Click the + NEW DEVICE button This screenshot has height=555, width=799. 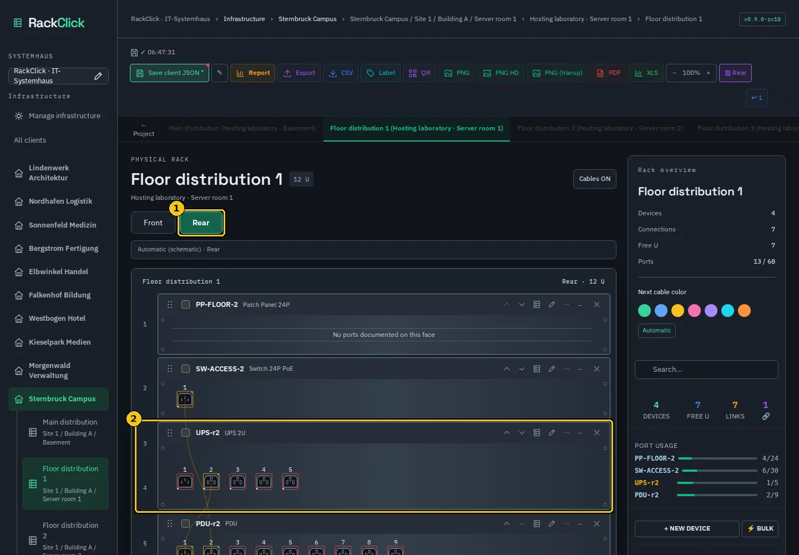click(687, 528)
